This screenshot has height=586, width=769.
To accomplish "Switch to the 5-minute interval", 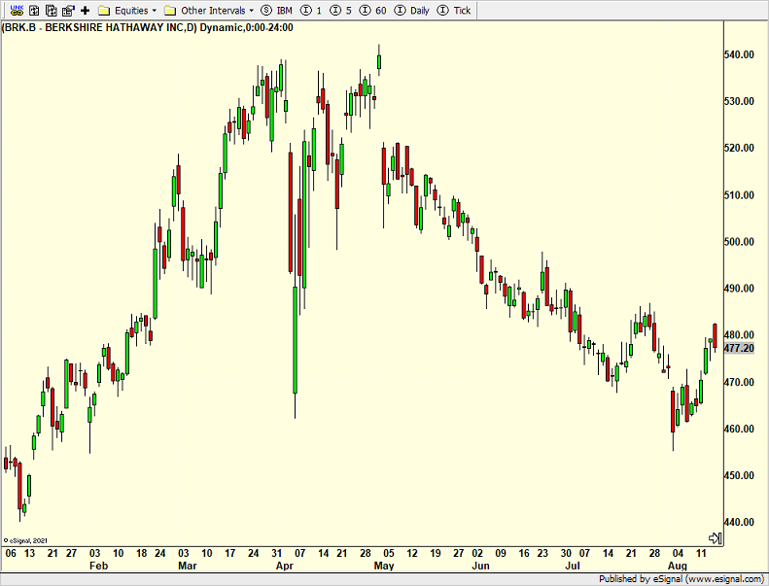I will pos(341,11).
